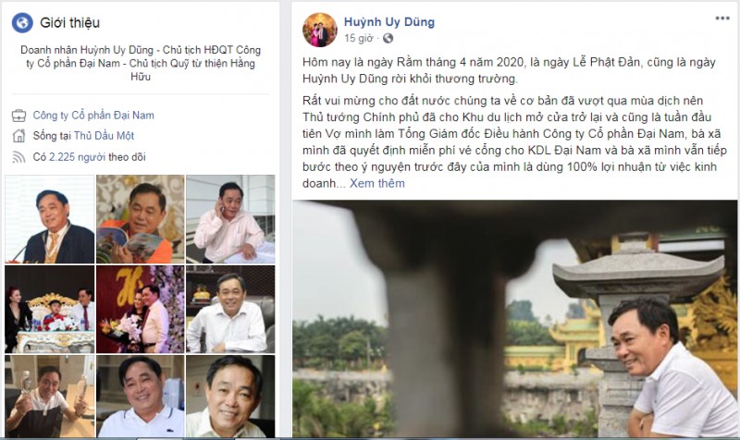Click the followers feed icon
The height and width of the screenshot is (440, 740).
coord(18,157)
